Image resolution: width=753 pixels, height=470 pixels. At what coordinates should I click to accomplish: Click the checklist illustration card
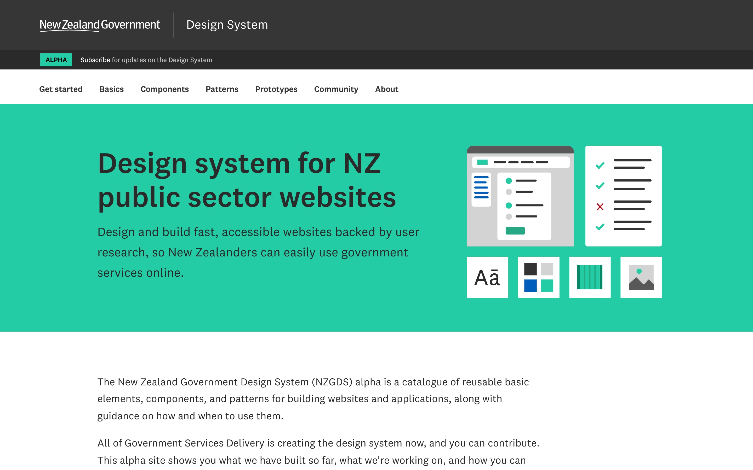623,196
